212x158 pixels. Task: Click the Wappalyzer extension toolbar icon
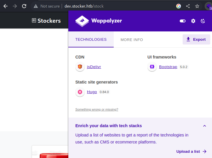click(209, 6)
